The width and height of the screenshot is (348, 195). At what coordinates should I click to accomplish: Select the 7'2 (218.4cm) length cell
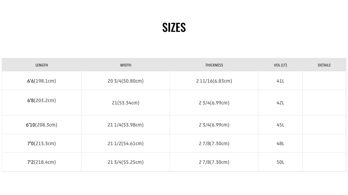(41, 162)
